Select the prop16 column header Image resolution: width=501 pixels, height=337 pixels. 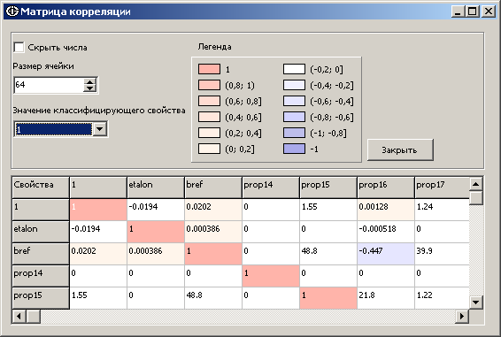[386, 188]
